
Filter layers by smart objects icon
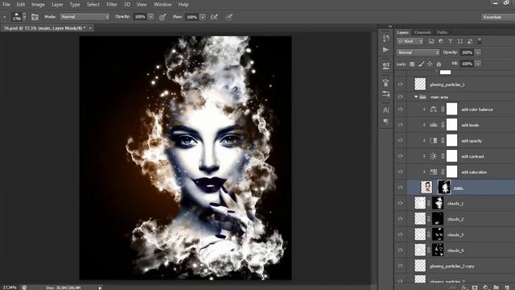[470, 41]
